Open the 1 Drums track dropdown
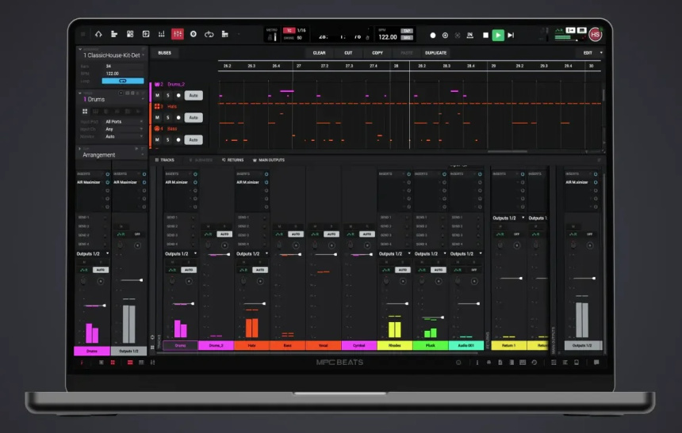682x433 pixels. (x=113, y=100)
